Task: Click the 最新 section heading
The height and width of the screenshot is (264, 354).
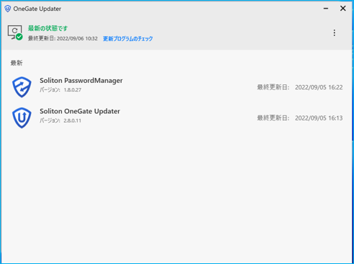Action: [17, 63]
